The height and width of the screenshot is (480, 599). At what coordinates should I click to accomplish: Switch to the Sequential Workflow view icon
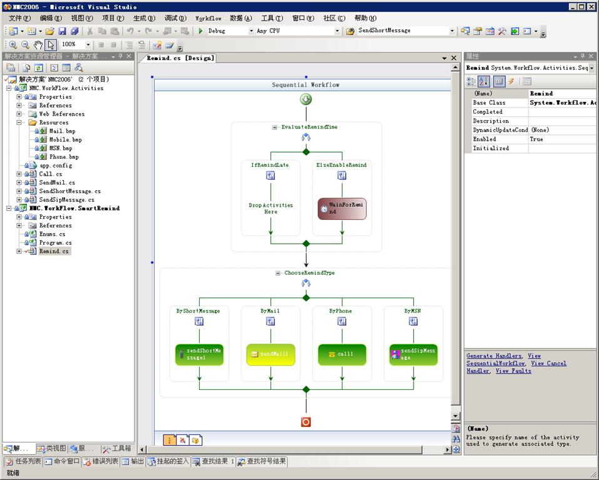coord(169,440)
